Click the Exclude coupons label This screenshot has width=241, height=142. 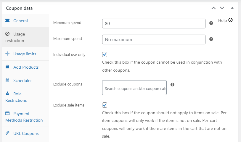[68, 84]
